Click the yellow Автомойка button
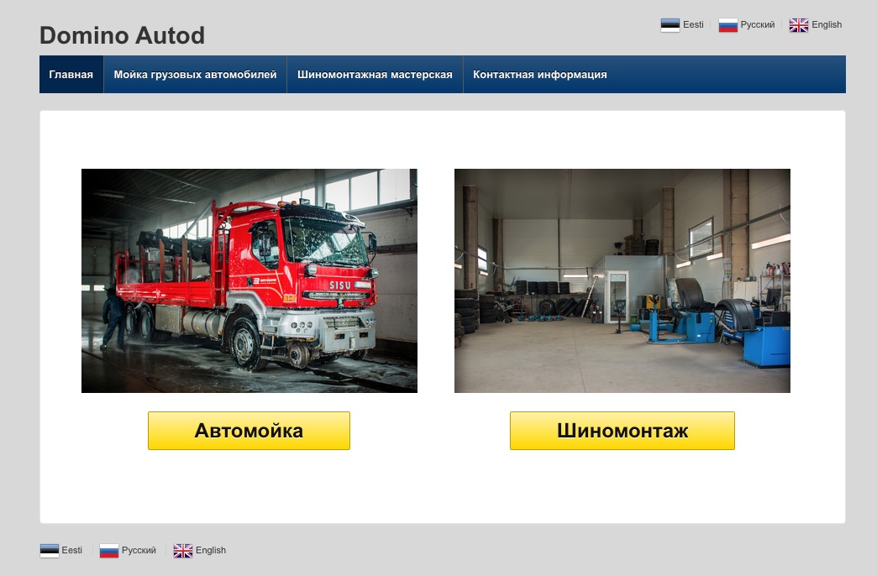 click(x=249, y=431)
